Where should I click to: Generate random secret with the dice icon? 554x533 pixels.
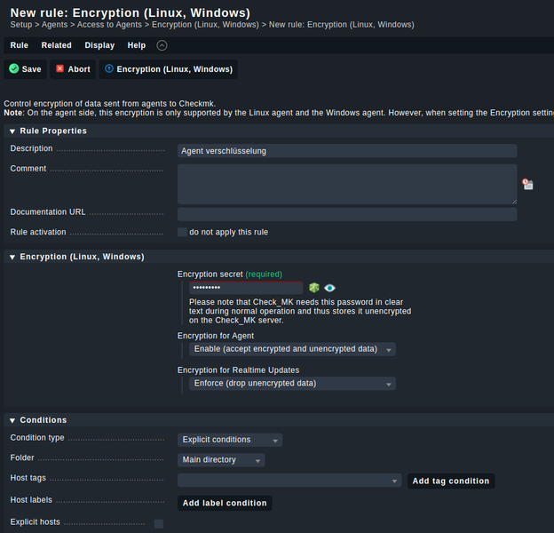coord(313,288)
